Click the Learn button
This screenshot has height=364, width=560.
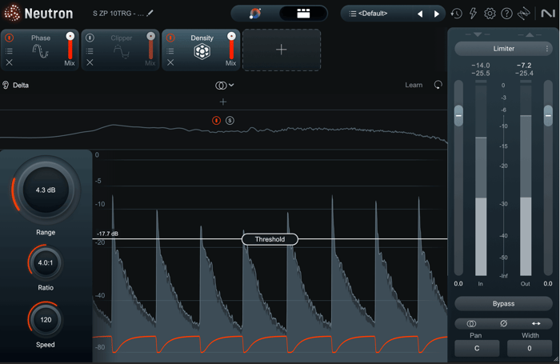tap(414, 85)
